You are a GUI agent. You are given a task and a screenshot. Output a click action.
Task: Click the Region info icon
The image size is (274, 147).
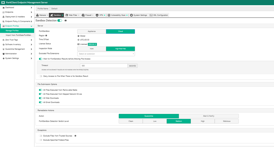pos(46,36)
